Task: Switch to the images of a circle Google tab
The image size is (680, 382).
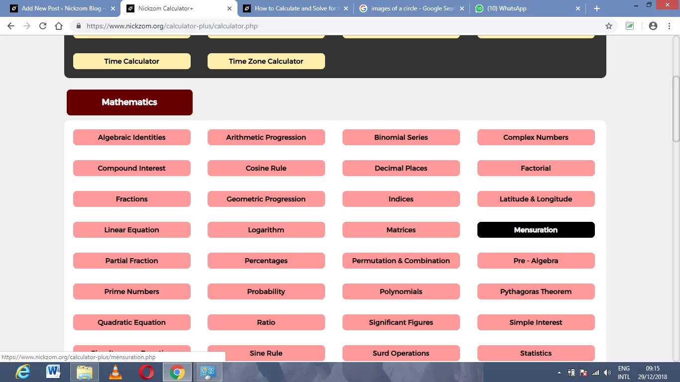Action: click(x=412, y=8)
